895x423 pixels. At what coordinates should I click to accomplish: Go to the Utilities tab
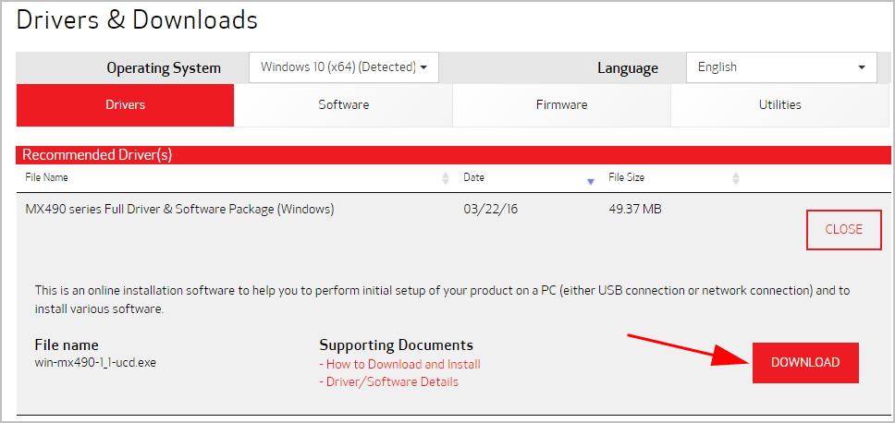tap(779, 105)
